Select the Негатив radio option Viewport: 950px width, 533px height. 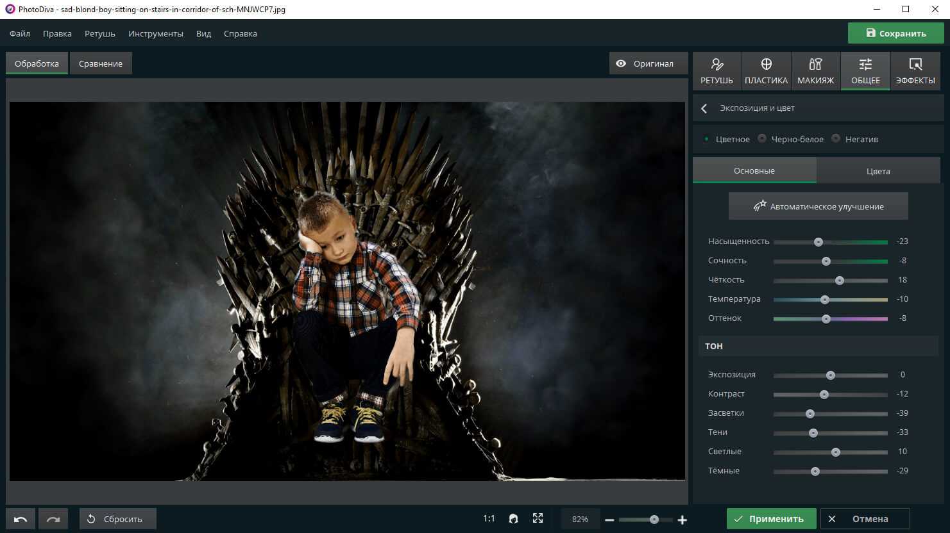pyautogui.click(x=836, y=139)
